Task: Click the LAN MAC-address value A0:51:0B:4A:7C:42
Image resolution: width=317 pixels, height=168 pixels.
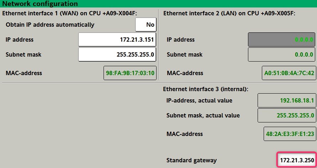Action: tap(289, 73)
